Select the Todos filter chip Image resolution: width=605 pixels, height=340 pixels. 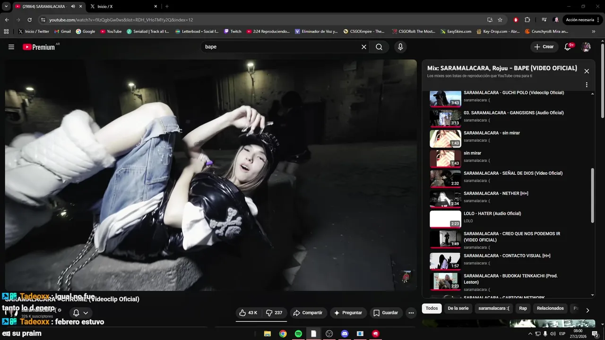point(432,308)
